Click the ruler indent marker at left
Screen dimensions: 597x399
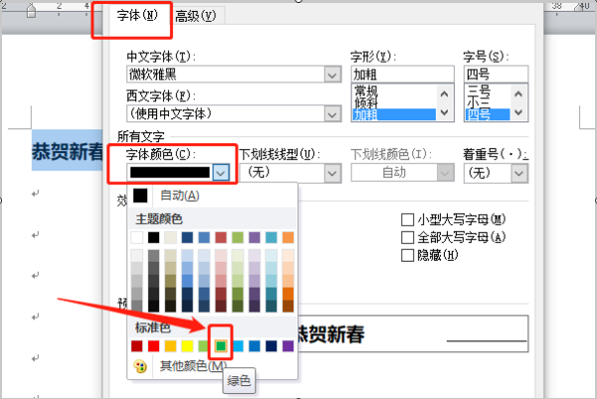[x=31, y=10]
